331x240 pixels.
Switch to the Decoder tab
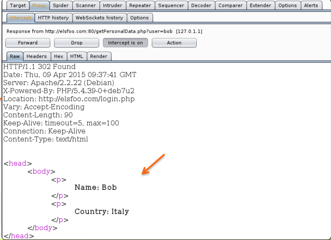[x=201, y=5]
